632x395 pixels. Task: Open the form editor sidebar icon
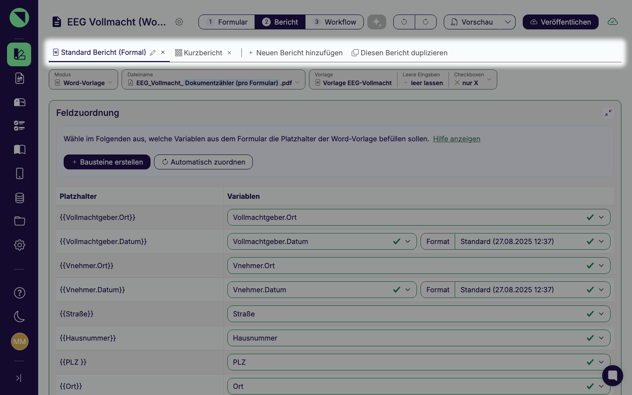(x=19, y=54)
